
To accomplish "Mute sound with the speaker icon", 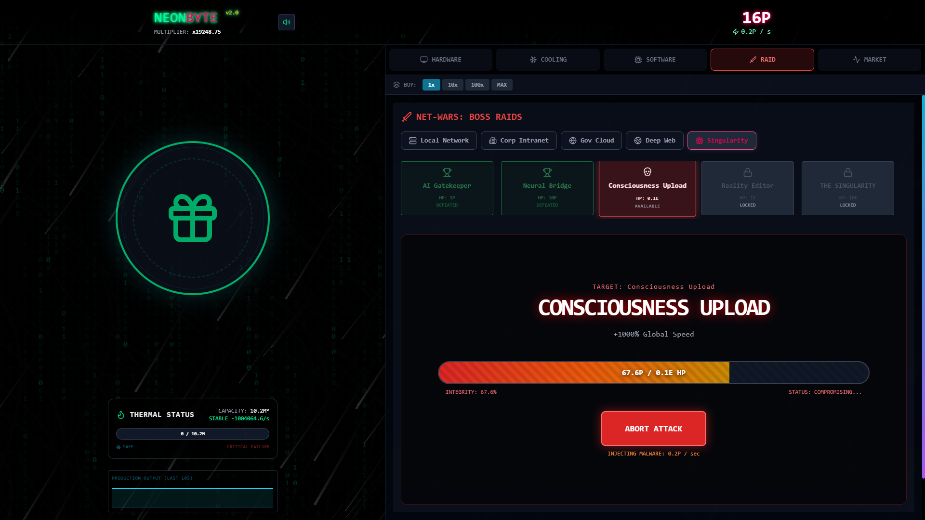I will click(x=287, y=22).
